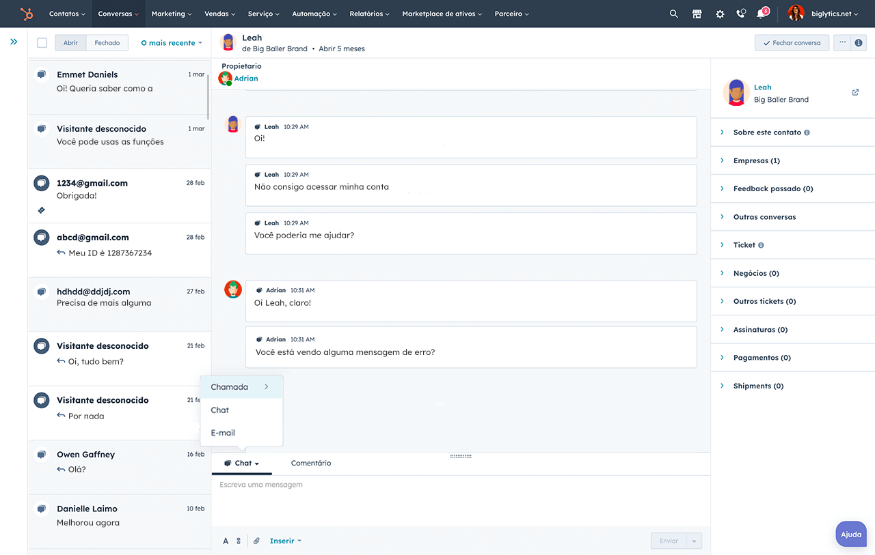
Task: Click the info icon next to Sobre este contato
Action: pos(807,132)
